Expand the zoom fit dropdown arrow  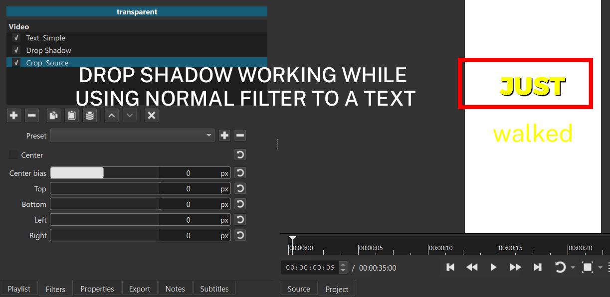[600, 268]
